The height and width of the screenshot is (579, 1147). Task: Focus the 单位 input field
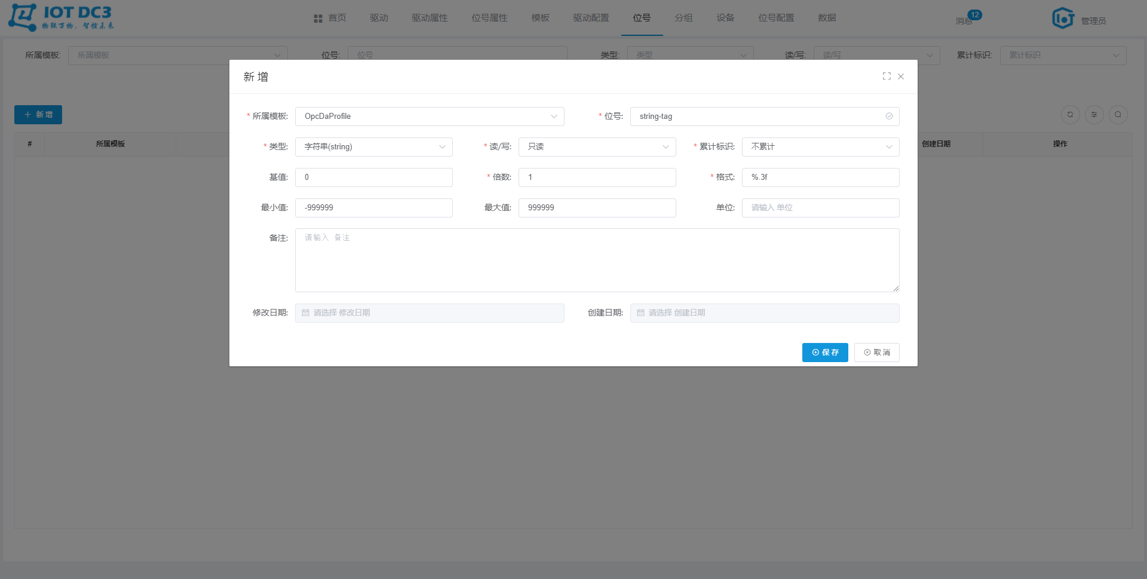pyautogui.click(x=820, y=208)
